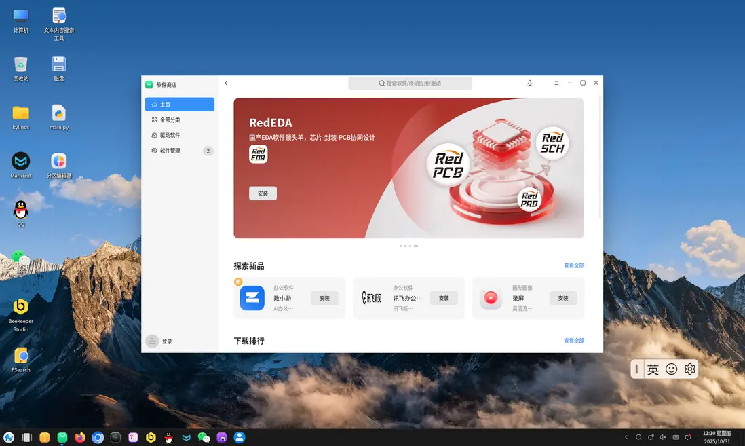745x446 pixels.
Task: Click the QQ penguin icon in taskbar
Action: 169,437
